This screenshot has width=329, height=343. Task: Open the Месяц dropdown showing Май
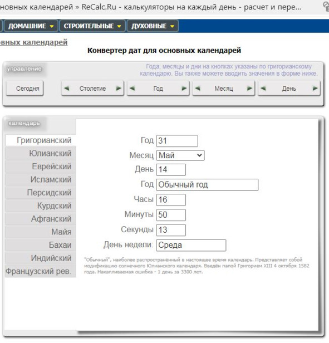coord(180,155)
